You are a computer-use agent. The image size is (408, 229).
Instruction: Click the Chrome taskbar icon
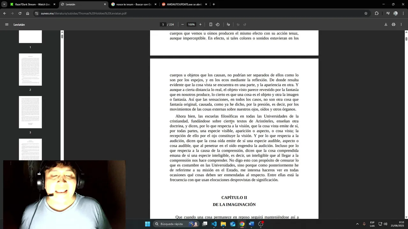point(242,224)
